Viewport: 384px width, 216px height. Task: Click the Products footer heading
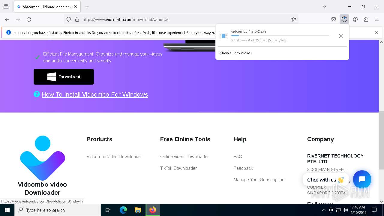pos(100,139)
